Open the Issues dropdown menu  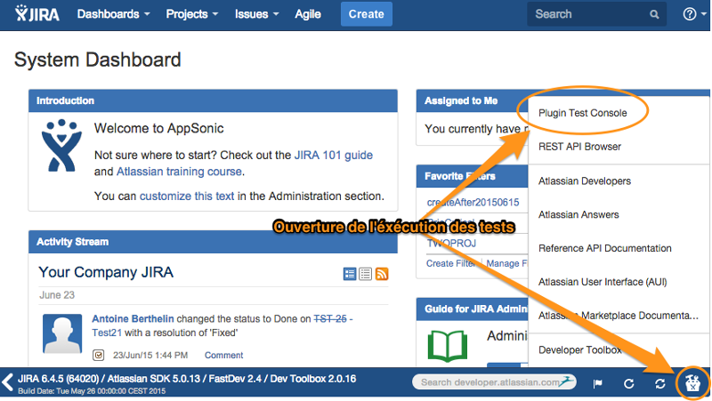tap(256, 14)
